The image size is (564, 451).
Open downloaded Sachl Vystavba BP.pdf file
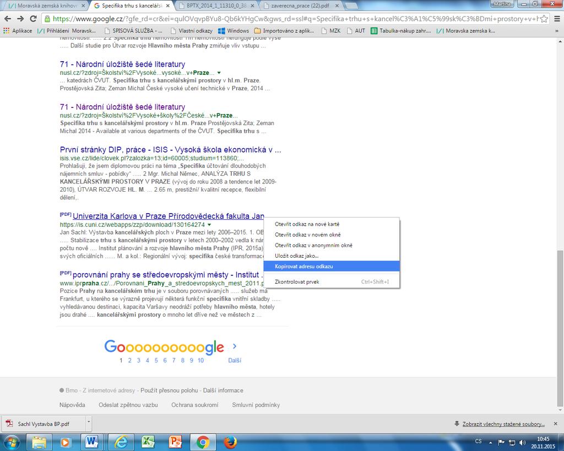(x=43, y=424)
